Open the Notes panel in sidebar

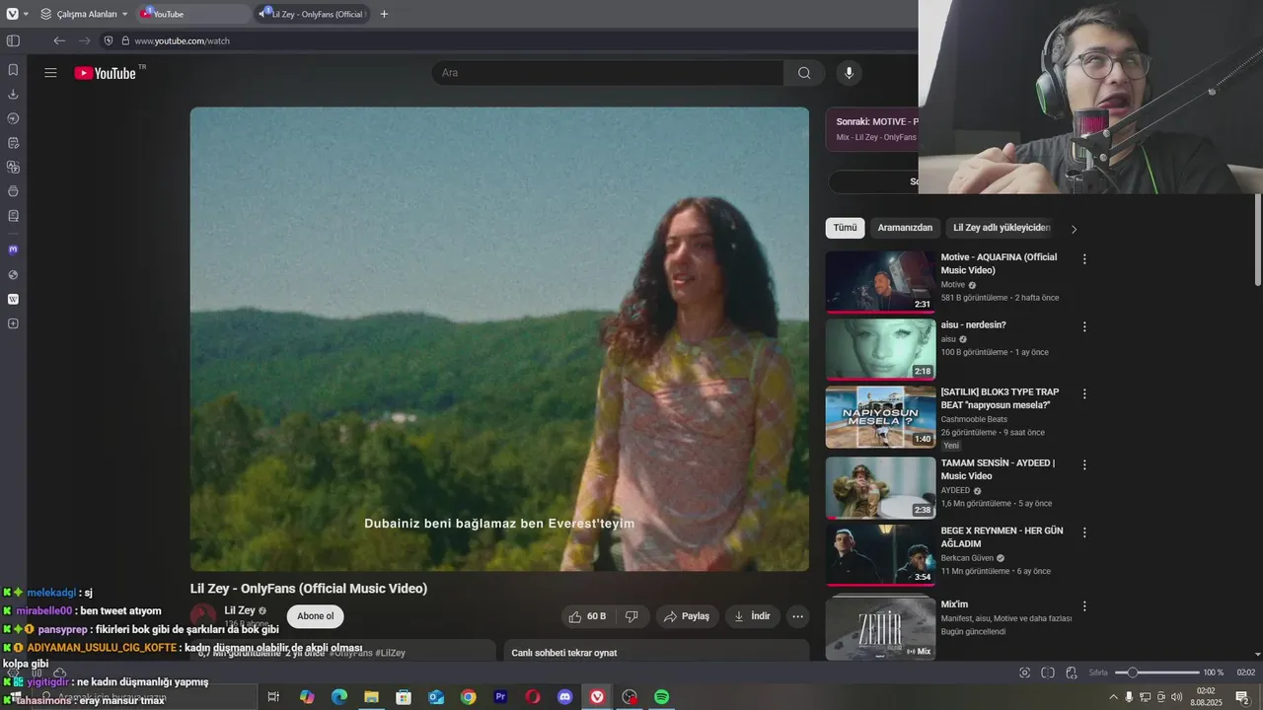[x=13, y=143]
